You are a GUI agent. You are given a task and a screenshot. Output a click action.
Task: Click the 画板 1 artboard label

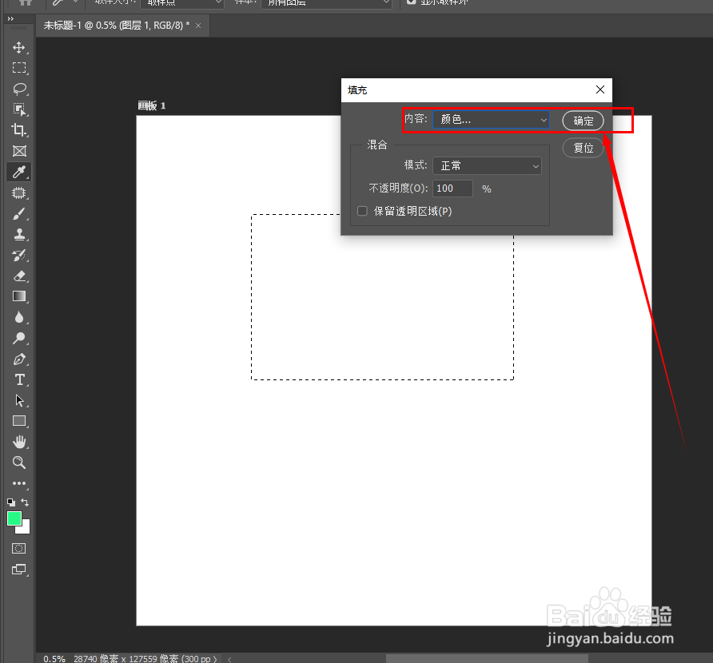152,106
